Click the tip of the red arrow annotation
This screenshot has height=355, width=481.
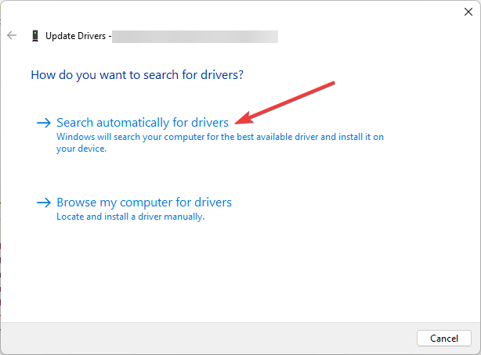[x=237, y=124]
